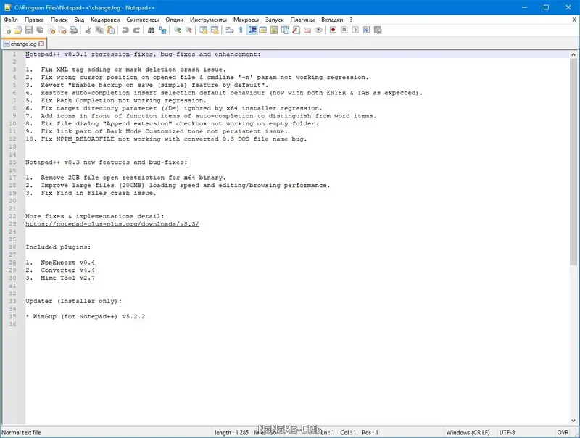Screen dimensions: 580x438
Task: Open the Синтаксисы menu
Action: coord(142,20)
